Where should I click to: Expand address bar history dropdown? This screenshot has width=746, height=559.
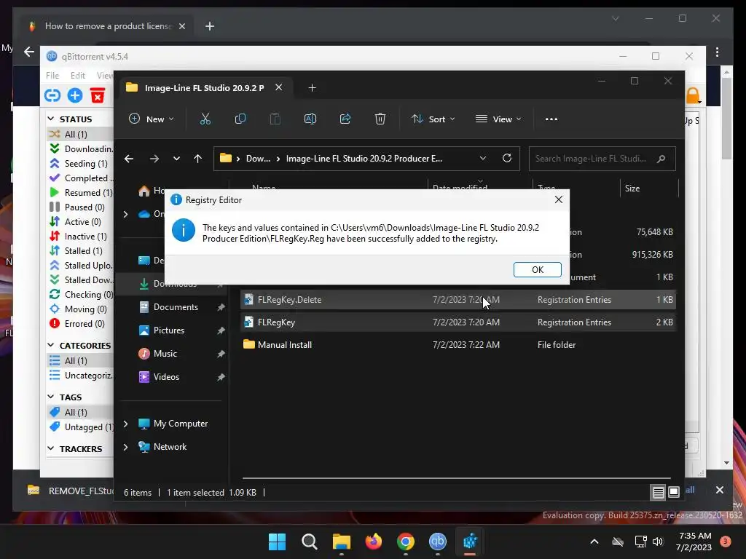point(483,158)
